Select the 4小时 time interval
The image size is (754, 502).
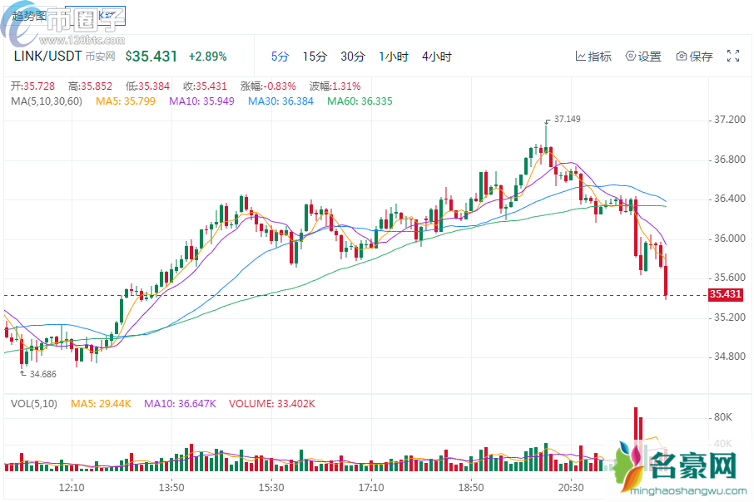click(436, 57)
